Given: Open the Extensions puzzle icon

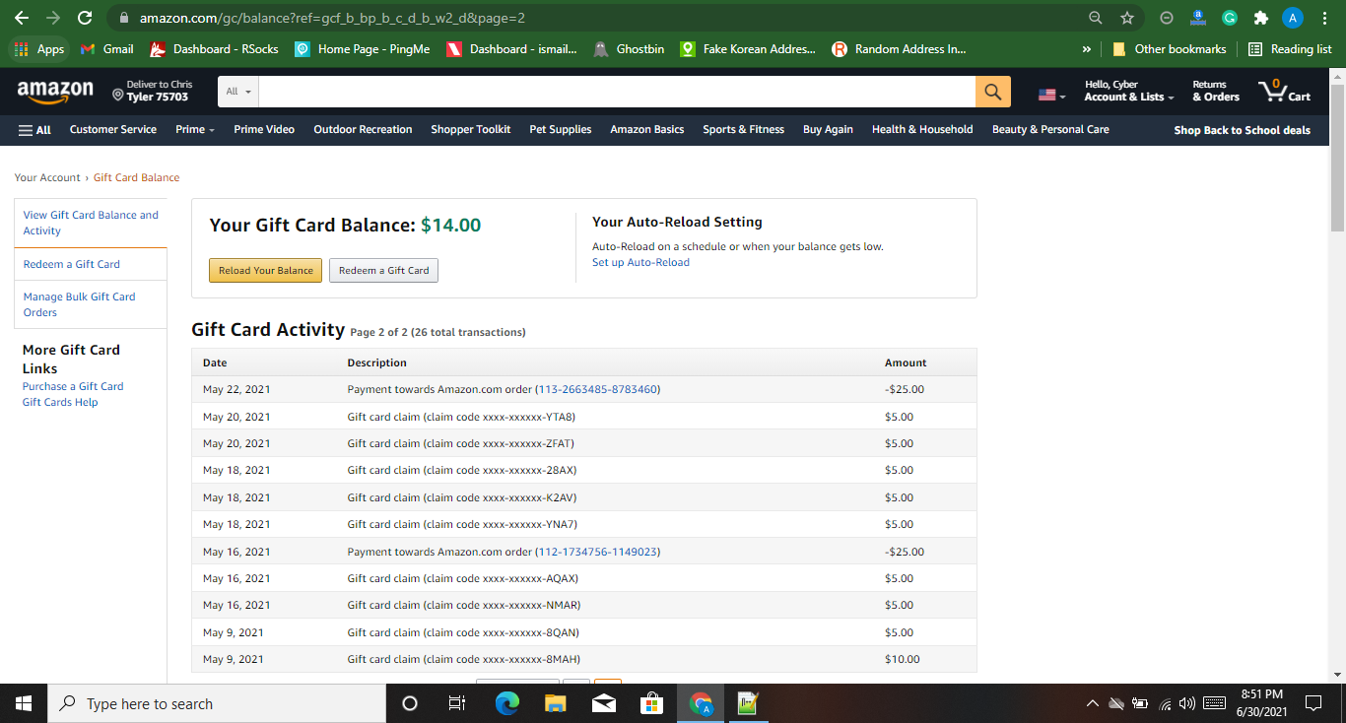Looking at the screenshot, I should point(1260,18).
